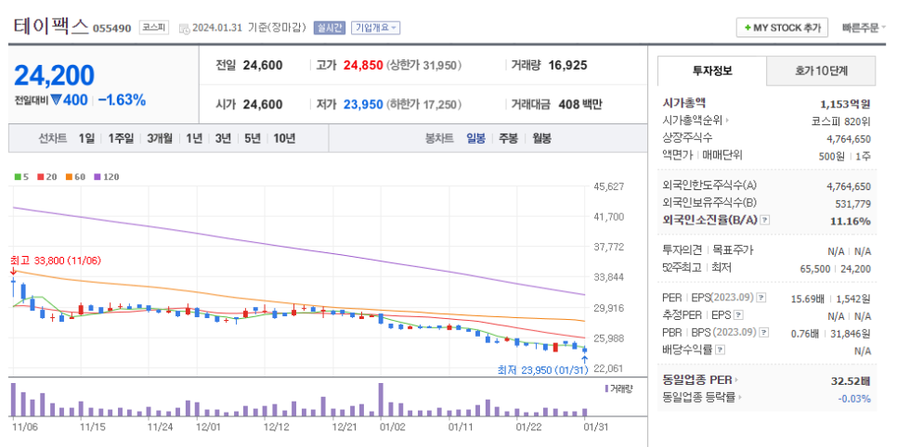The image size is (897, 447).
Task: Click the -1.63% change rate
Action: [122, 100]
